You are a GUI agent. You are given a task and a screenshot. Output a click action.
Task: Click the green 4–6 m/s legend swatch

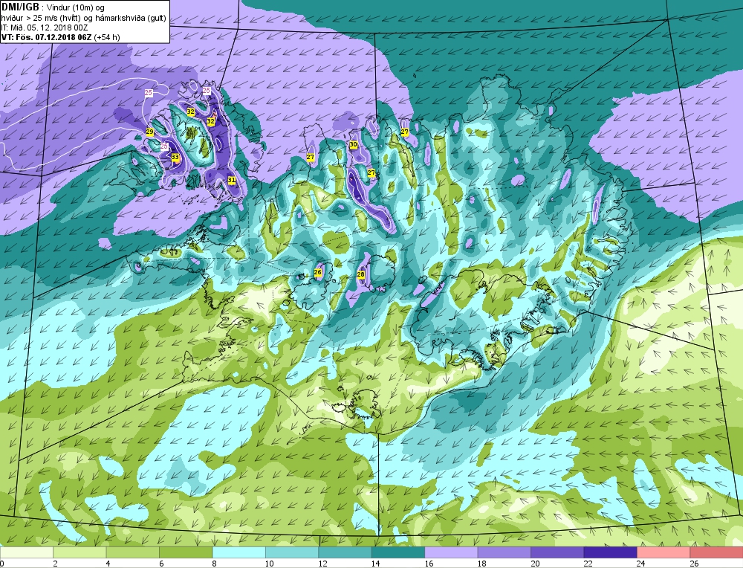click(x=133, y=552)
